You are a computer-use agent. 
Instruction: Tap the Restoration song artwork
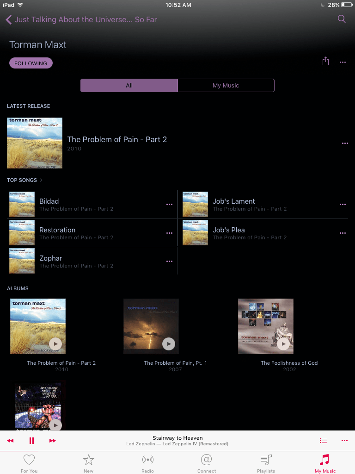coord(22,233)
